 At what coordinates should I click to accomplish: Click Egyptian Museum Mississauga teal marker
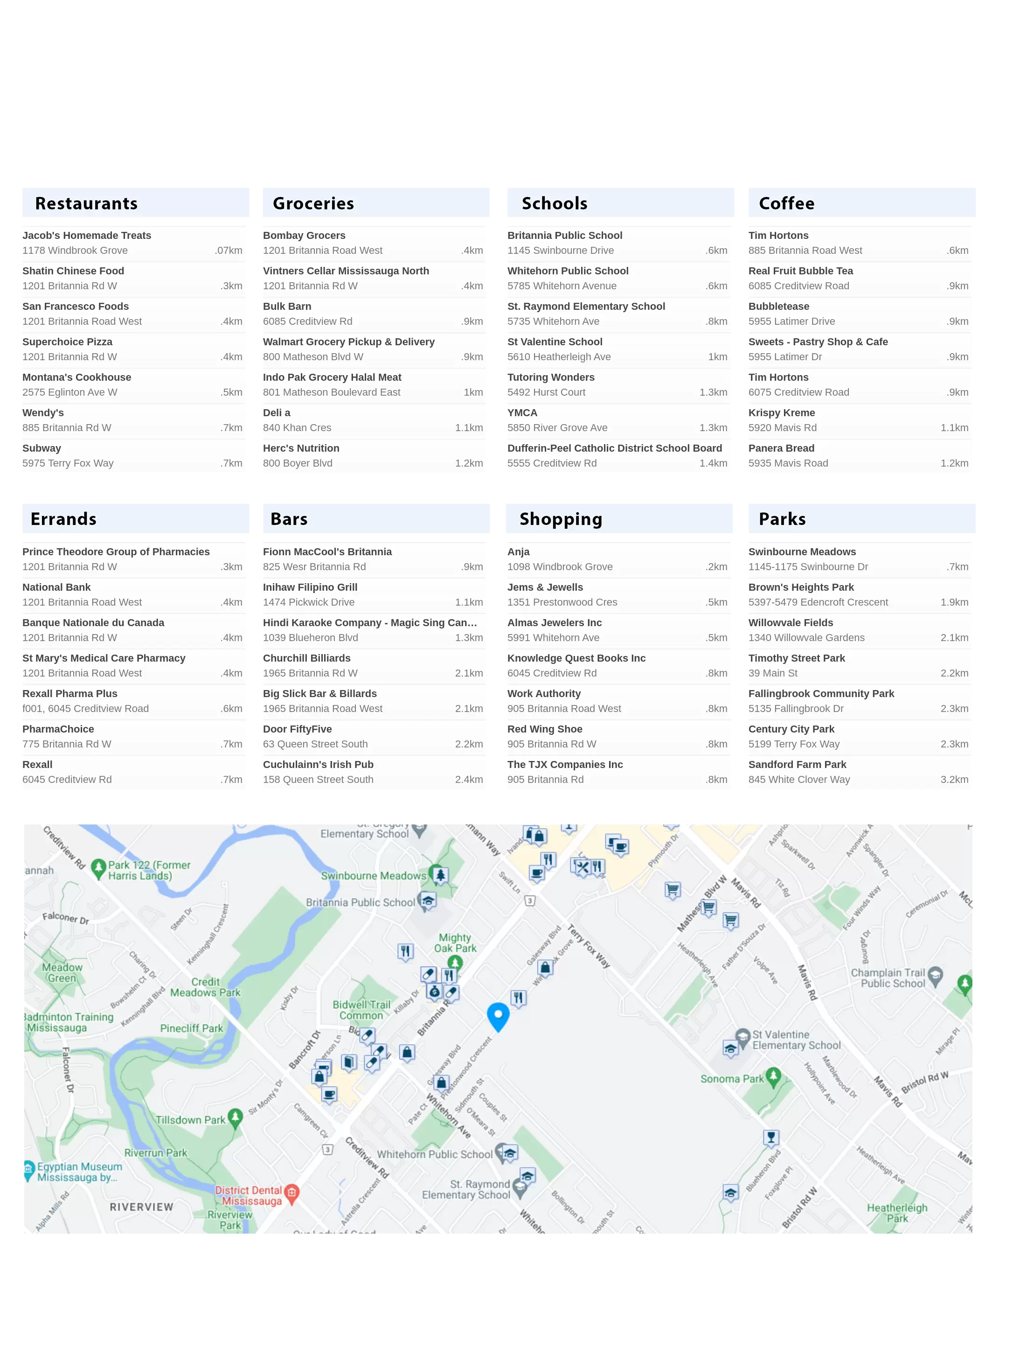click(x=28, y=1169)
